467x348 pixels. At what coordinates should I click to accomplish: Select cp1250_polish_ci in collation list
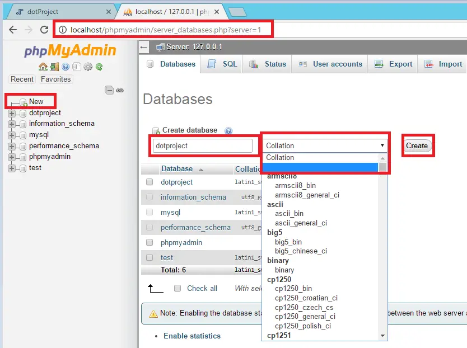(303, 326)
